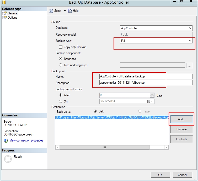Select the Options page icon

[4, 18]
